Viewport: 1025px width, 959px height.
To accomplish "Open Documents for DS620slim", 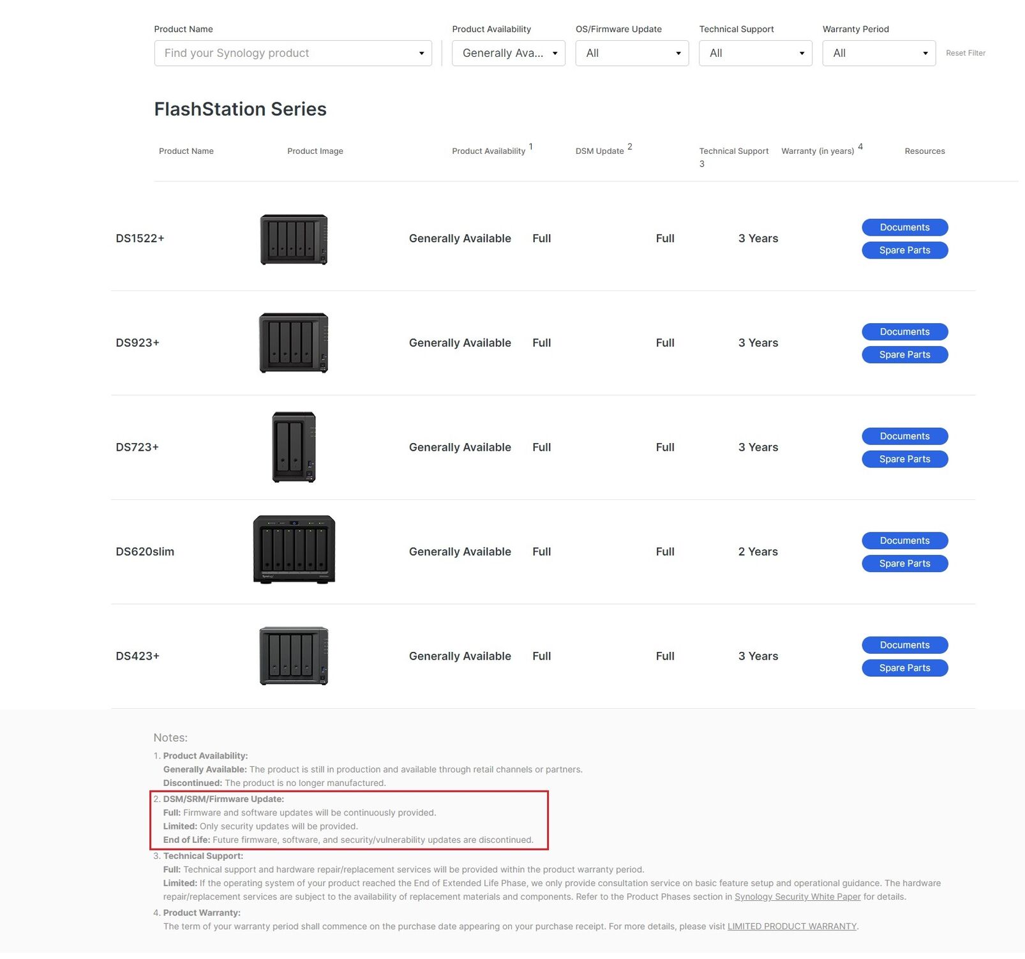I will (x=904, y=541).
